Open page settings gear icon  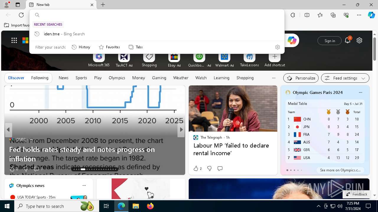(359, 40)
